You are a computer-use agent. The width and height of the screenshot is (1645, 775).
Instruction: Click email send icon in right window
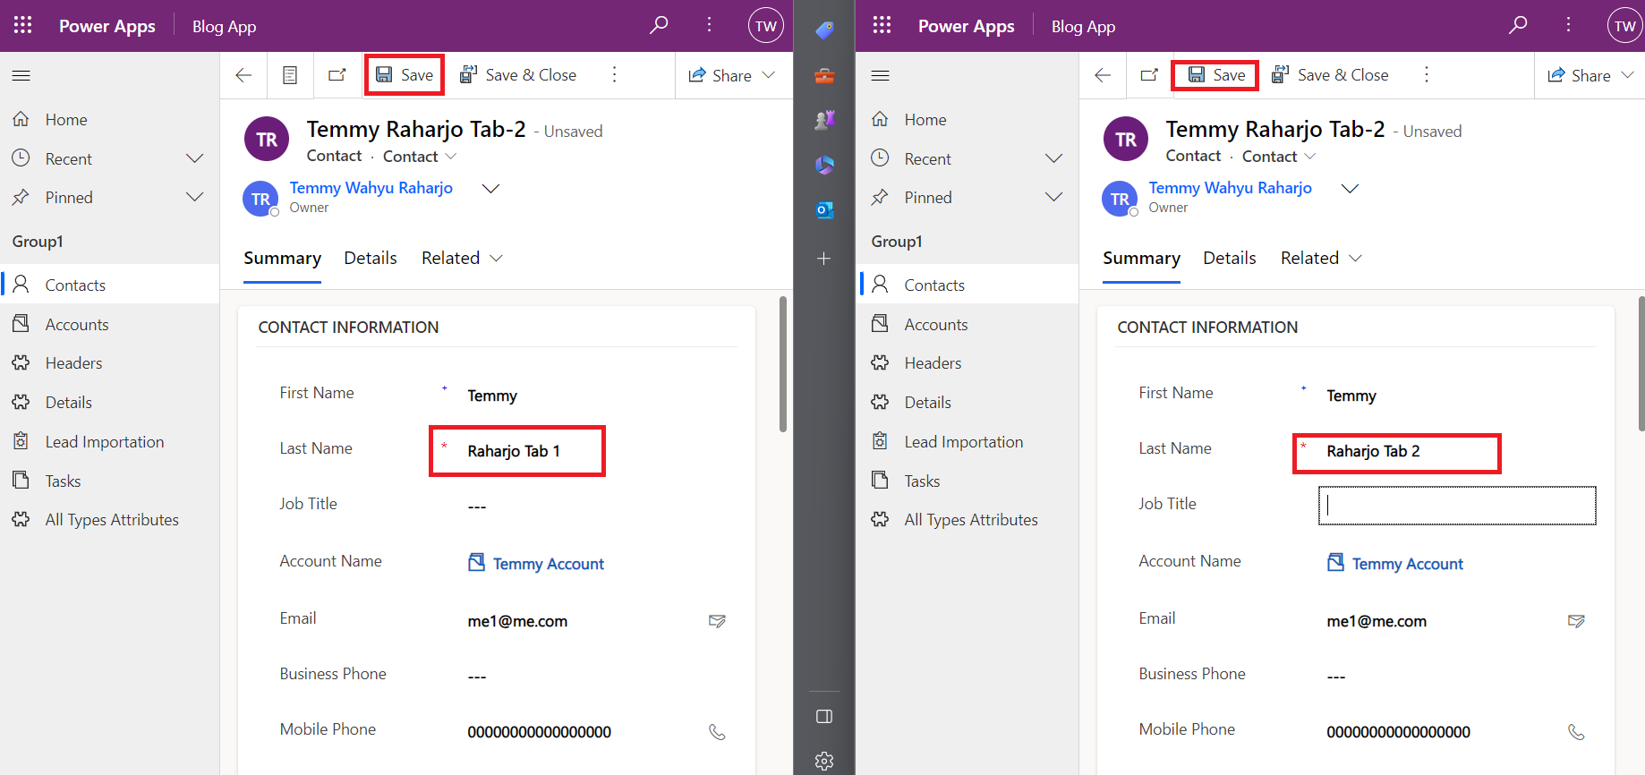click(1576, 621)
